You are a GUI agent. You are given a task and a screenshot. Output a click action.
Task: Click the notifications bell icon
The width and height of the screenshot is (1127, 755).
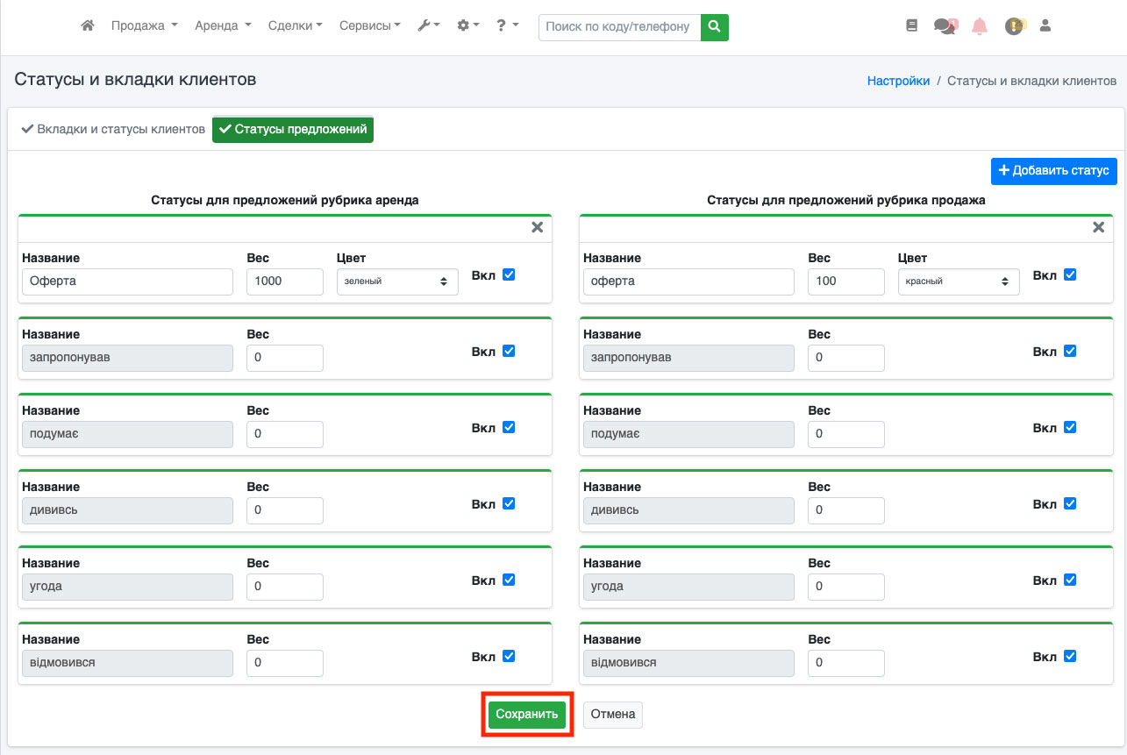(x=980, y=26)
